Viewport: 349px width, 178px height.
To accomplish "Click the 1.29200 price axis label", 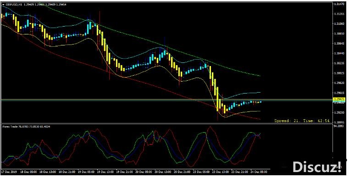I will tap(339, 112).
